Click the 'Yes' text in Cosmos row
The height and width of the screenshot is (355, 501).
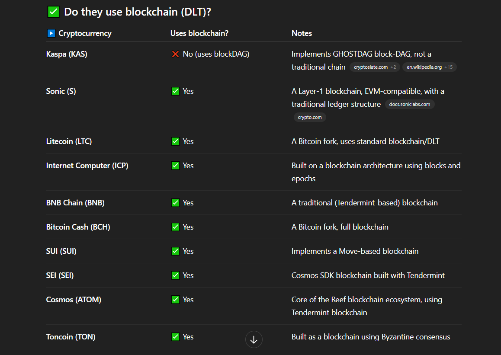[x=188, y=300]
